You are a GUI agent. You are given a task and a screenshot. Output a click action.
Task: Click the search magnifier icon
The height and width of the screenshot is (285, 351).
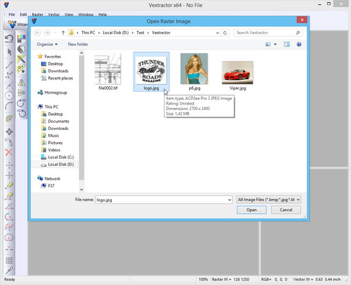coord(298,33)
